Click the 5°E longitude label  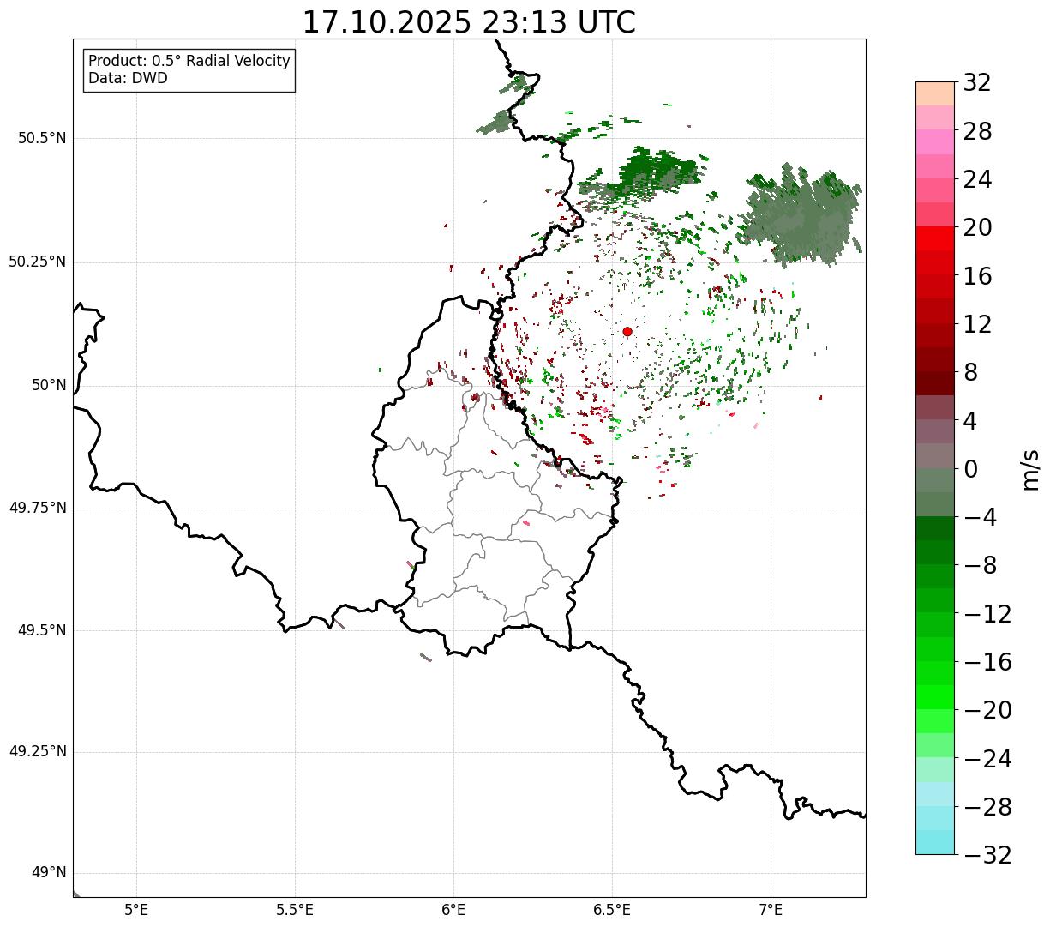tap(136, 910)
